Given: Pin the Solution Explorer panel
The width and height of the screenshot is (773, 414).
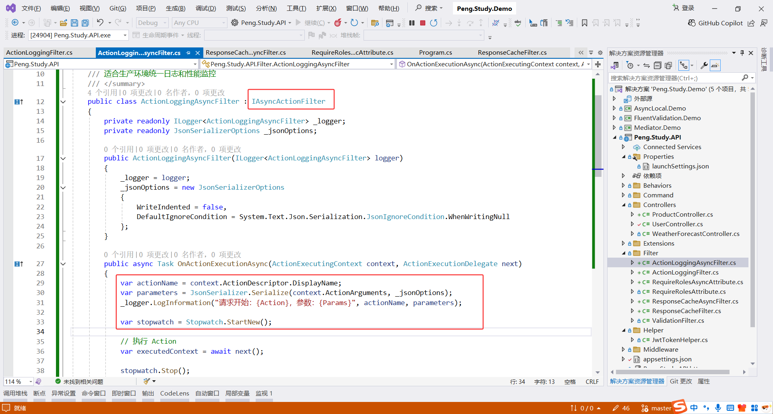Looking at the screenshot, I should [x=742, y=53].
